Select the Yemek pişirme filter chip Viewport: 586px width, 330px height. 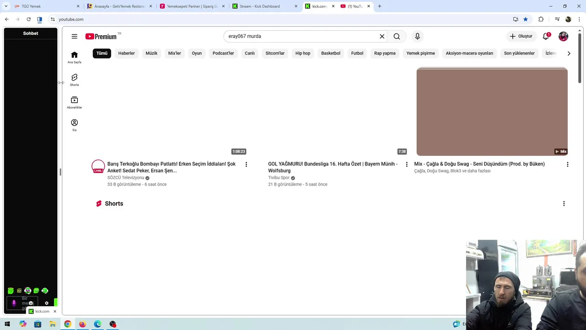[421, 53]
